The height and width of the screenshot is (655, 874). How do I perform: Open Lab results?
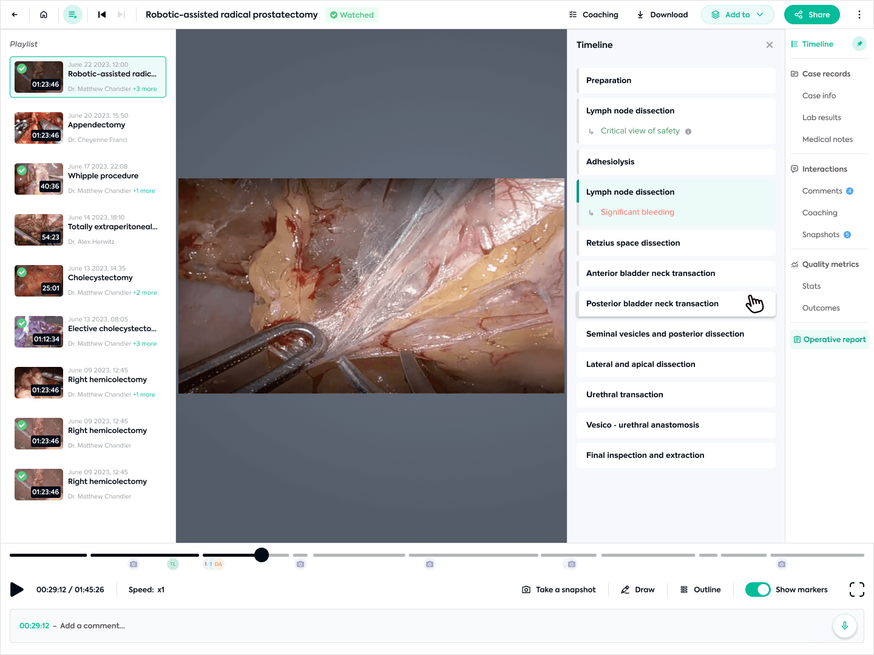click(821, 118)
